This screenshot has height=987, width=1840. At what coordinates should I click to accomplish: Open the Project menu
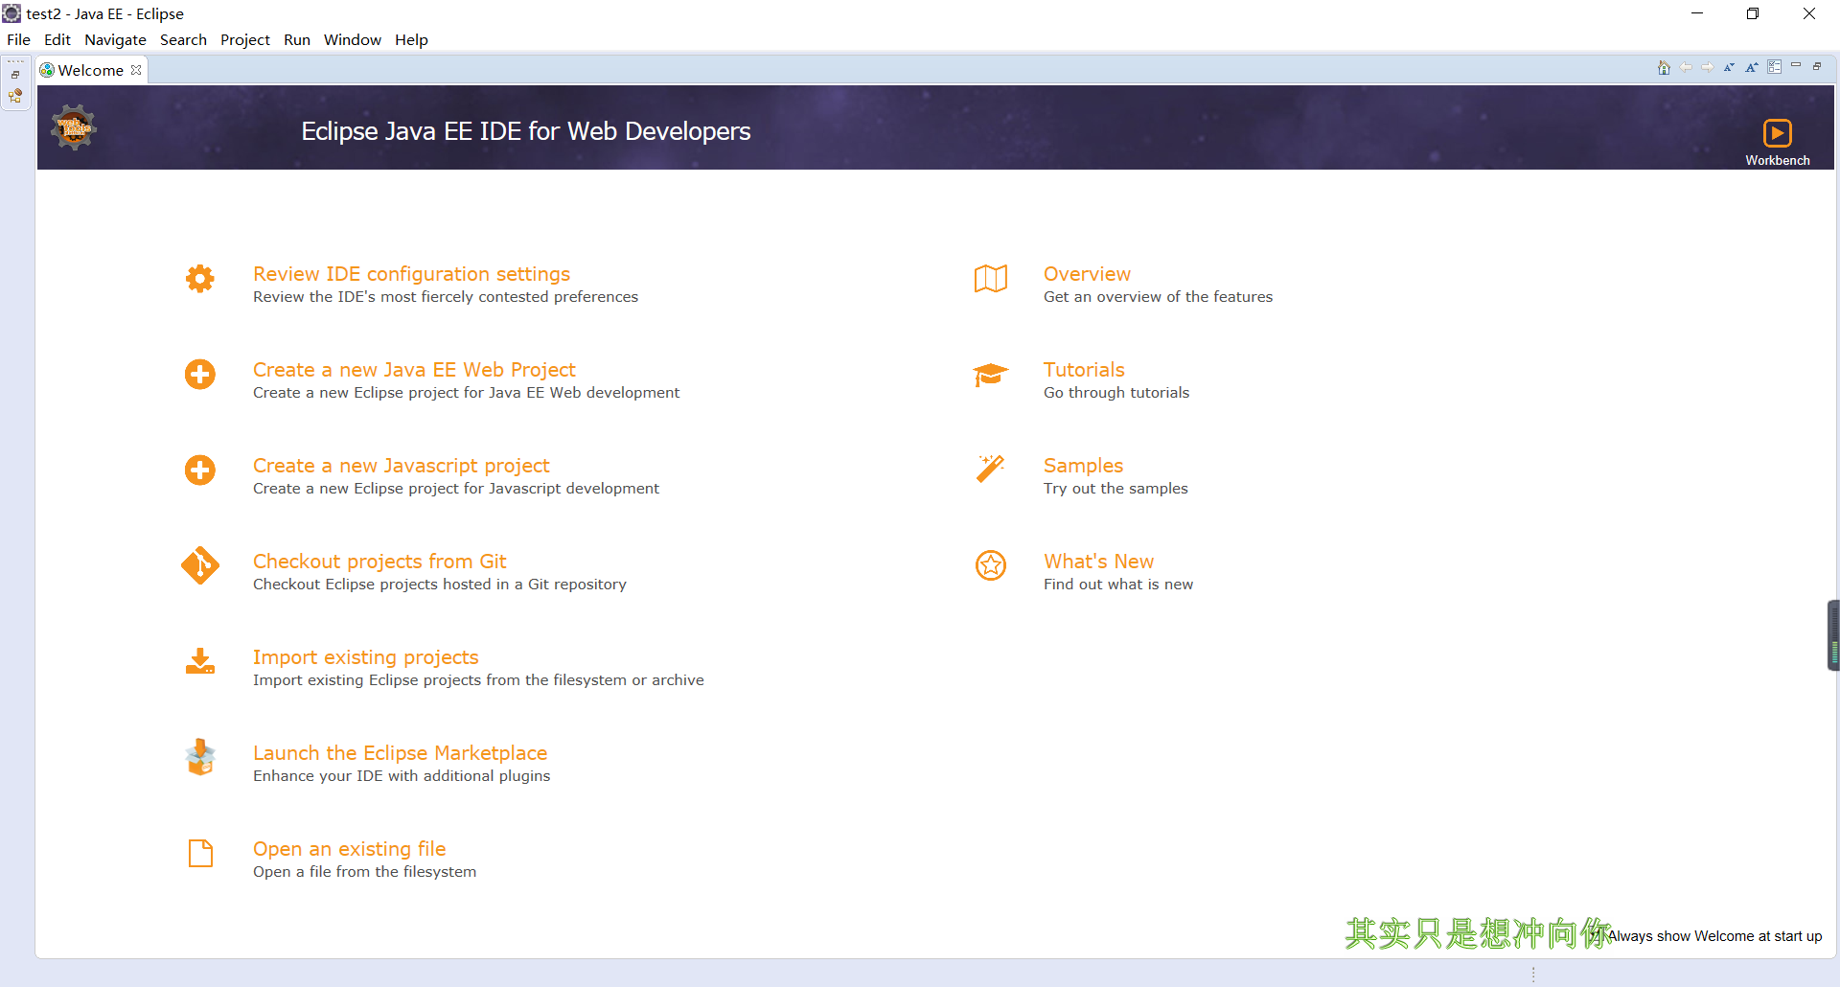[245, 39]
